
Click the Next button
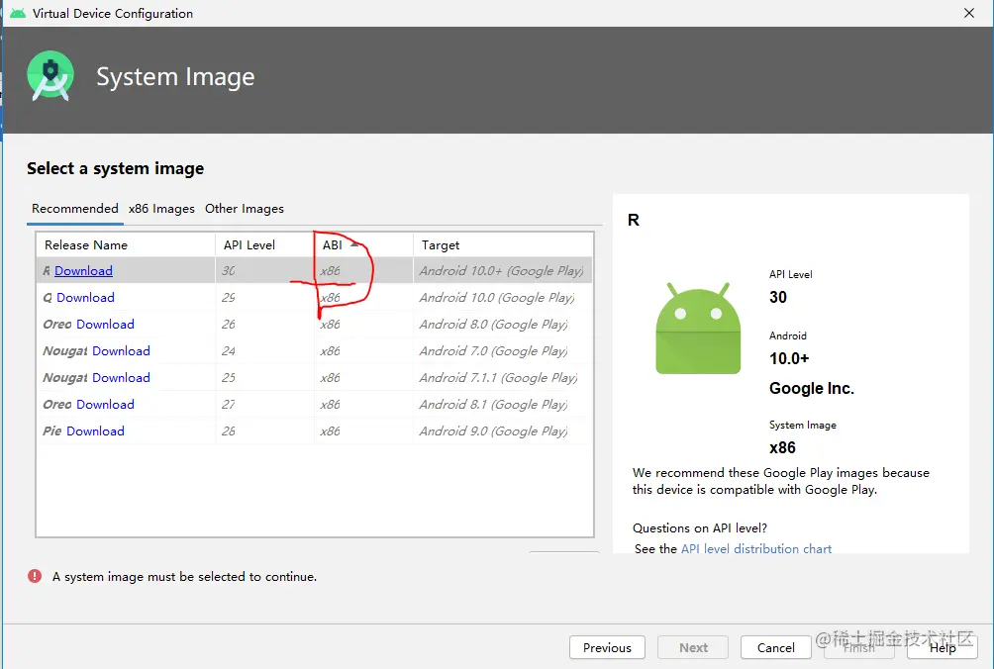tap(693, 647)
